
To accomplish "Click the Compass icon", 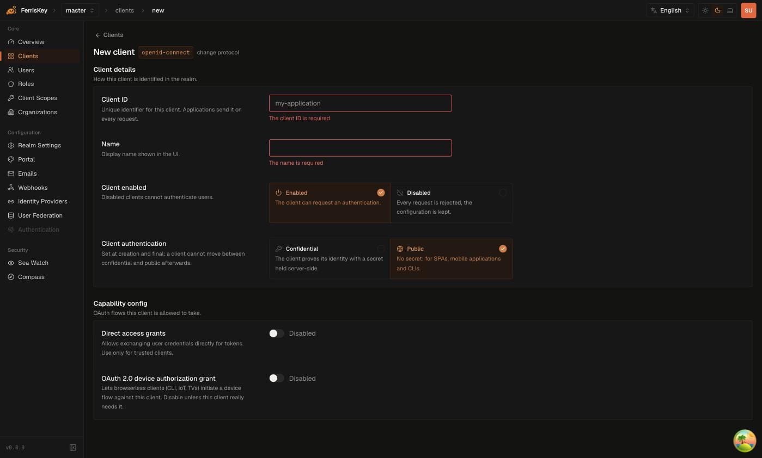I will coord(11,277).
